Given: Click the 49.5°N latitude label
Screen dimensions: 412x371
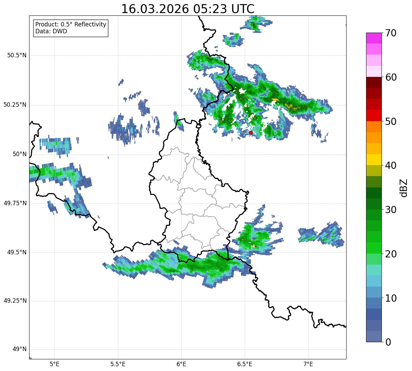Looking at the screenshot, I should click(16, 253).
